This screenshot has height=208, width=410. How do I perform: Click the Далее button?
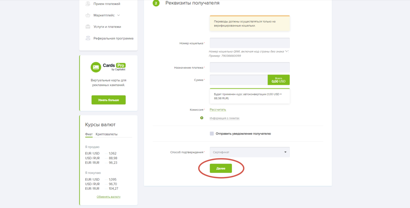click(221, 168)
